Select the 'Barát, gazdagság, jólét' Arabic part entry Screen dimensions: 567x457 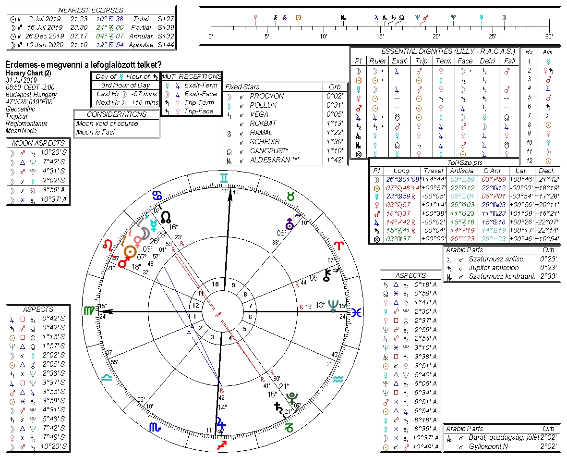(503, 438)
